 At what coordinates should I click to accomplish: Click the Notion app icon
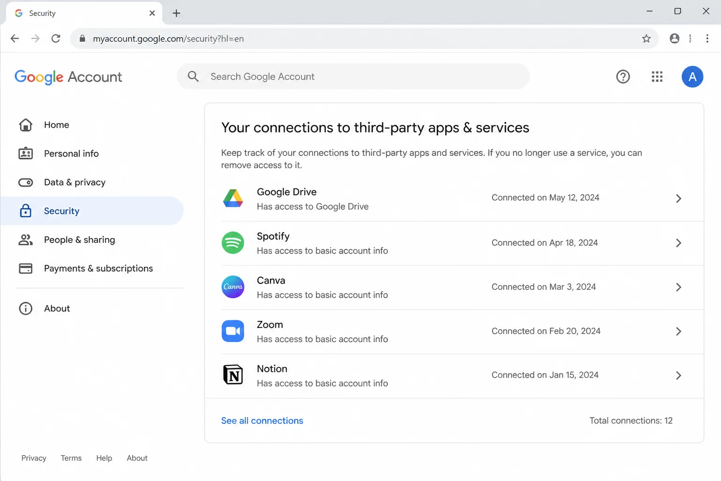[233, 375]
